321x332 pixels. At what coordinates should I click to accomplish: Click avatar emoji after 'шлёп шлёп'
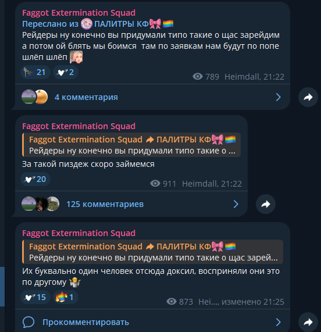click(76, 57)
